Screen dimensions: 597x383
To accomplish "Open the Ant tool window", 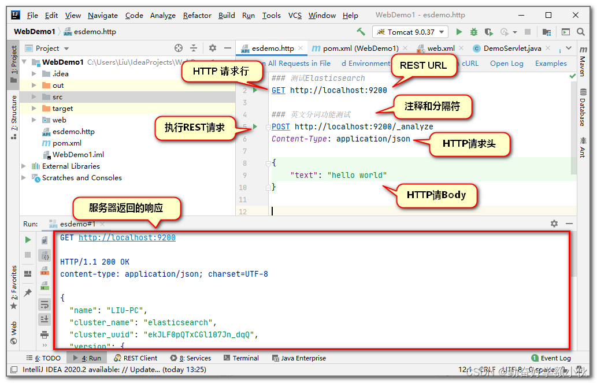I will (x=583, y=148).
